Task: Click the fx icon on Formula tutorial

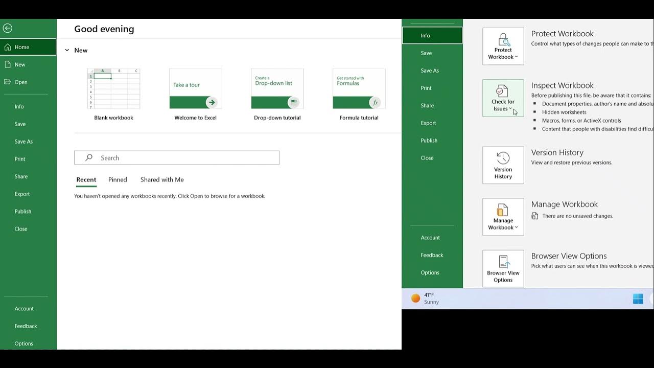Action: [x=375, y=102]
